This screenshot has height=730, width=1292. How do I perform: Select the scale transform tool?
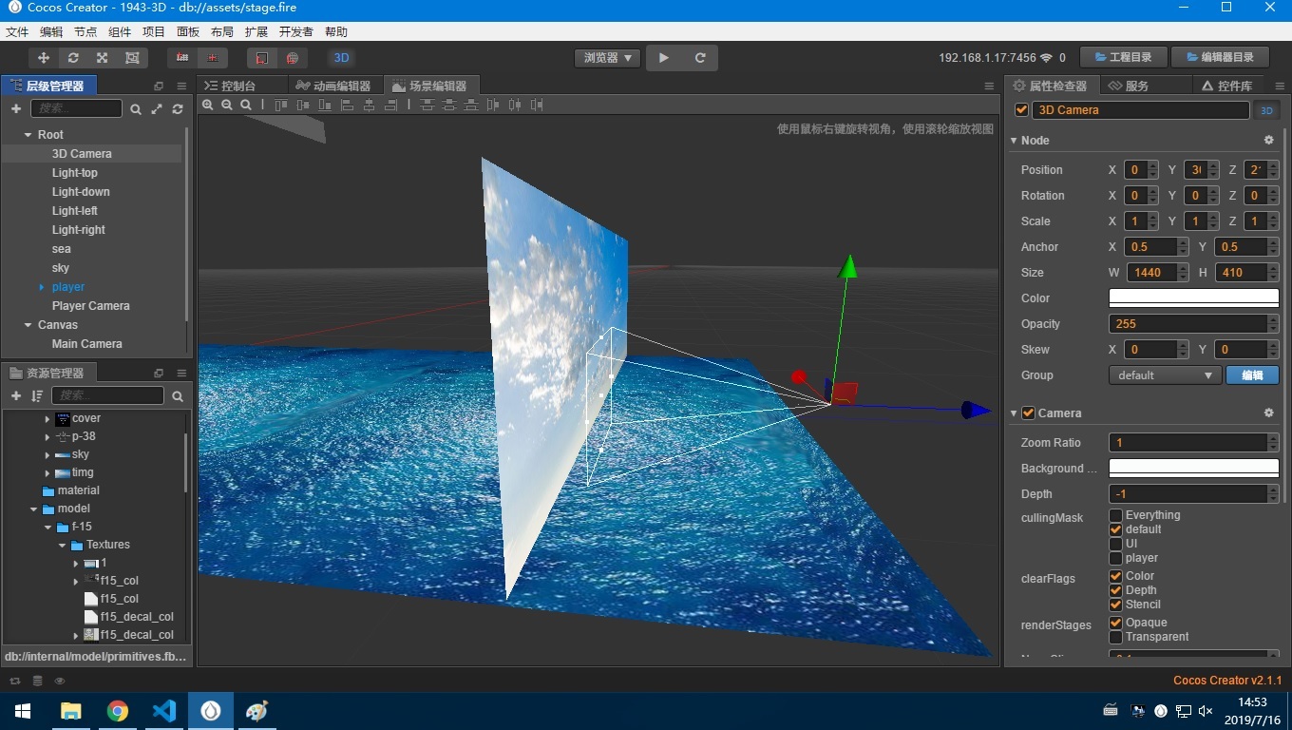(x=103, y=58)
